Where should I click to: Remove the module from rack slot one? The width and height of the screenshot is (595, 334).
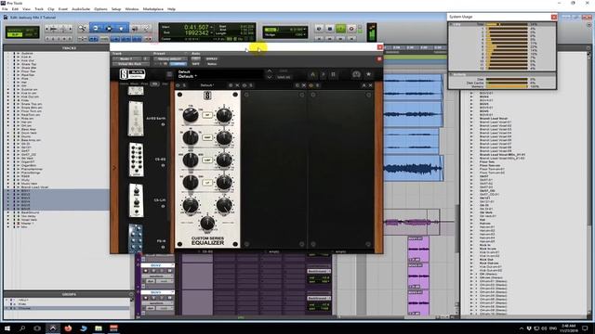coord(238,85)
